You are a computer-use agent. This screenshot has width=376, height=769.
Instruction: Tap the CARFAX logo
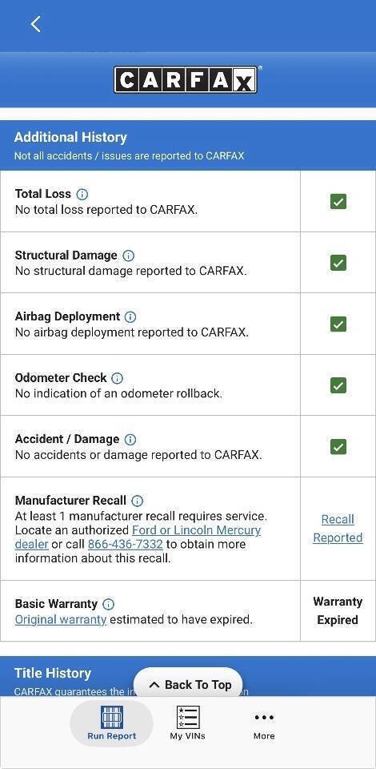point(186,79)
